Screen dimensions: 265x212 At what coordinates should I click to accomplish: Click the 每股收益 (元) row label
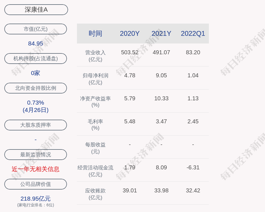pyautogui.click(x=95, y=148)
